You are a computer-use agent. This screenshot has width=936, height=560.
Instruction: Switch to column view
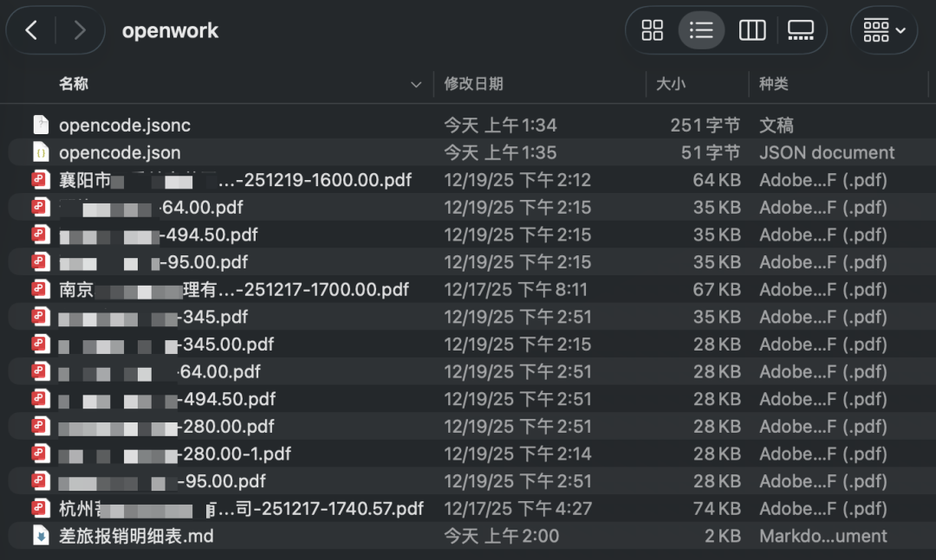point(751,31)
